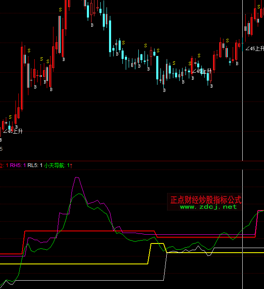Click the red 正点财经炒股指标公式 watermark text
Screen dimensions: 264x289
tap(206, 200)
